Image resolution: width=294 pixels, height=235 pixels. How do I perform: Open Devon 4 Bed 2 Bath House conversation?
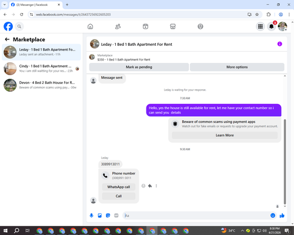click(41, 85)
